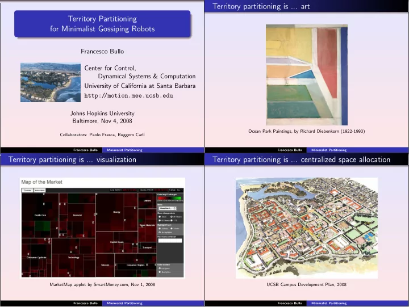Click 'Francesco Bullo' in the space allocation slide footer
The width and height of the screenshot is (409, 307).
(290, 303)
